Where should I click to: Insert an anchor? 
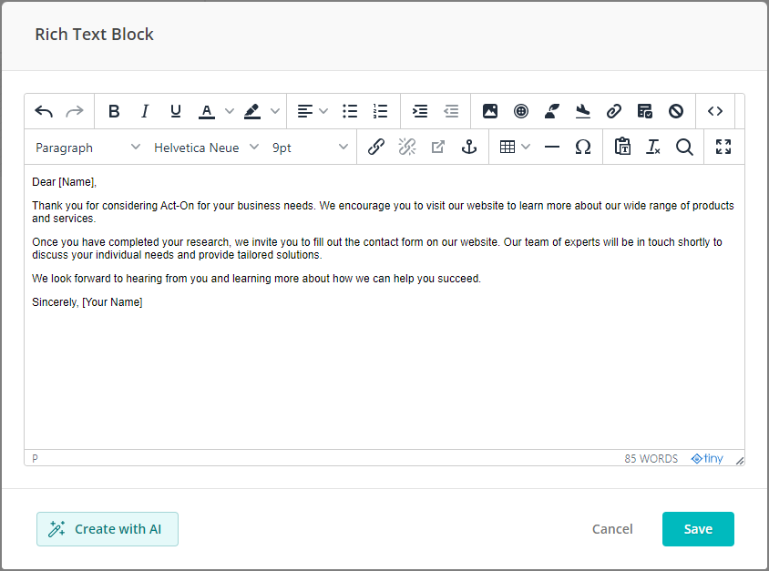click(x=469, y=147)
